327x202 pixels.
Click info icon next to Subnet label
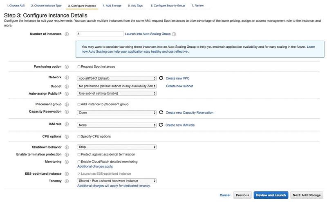pos(67,86)
